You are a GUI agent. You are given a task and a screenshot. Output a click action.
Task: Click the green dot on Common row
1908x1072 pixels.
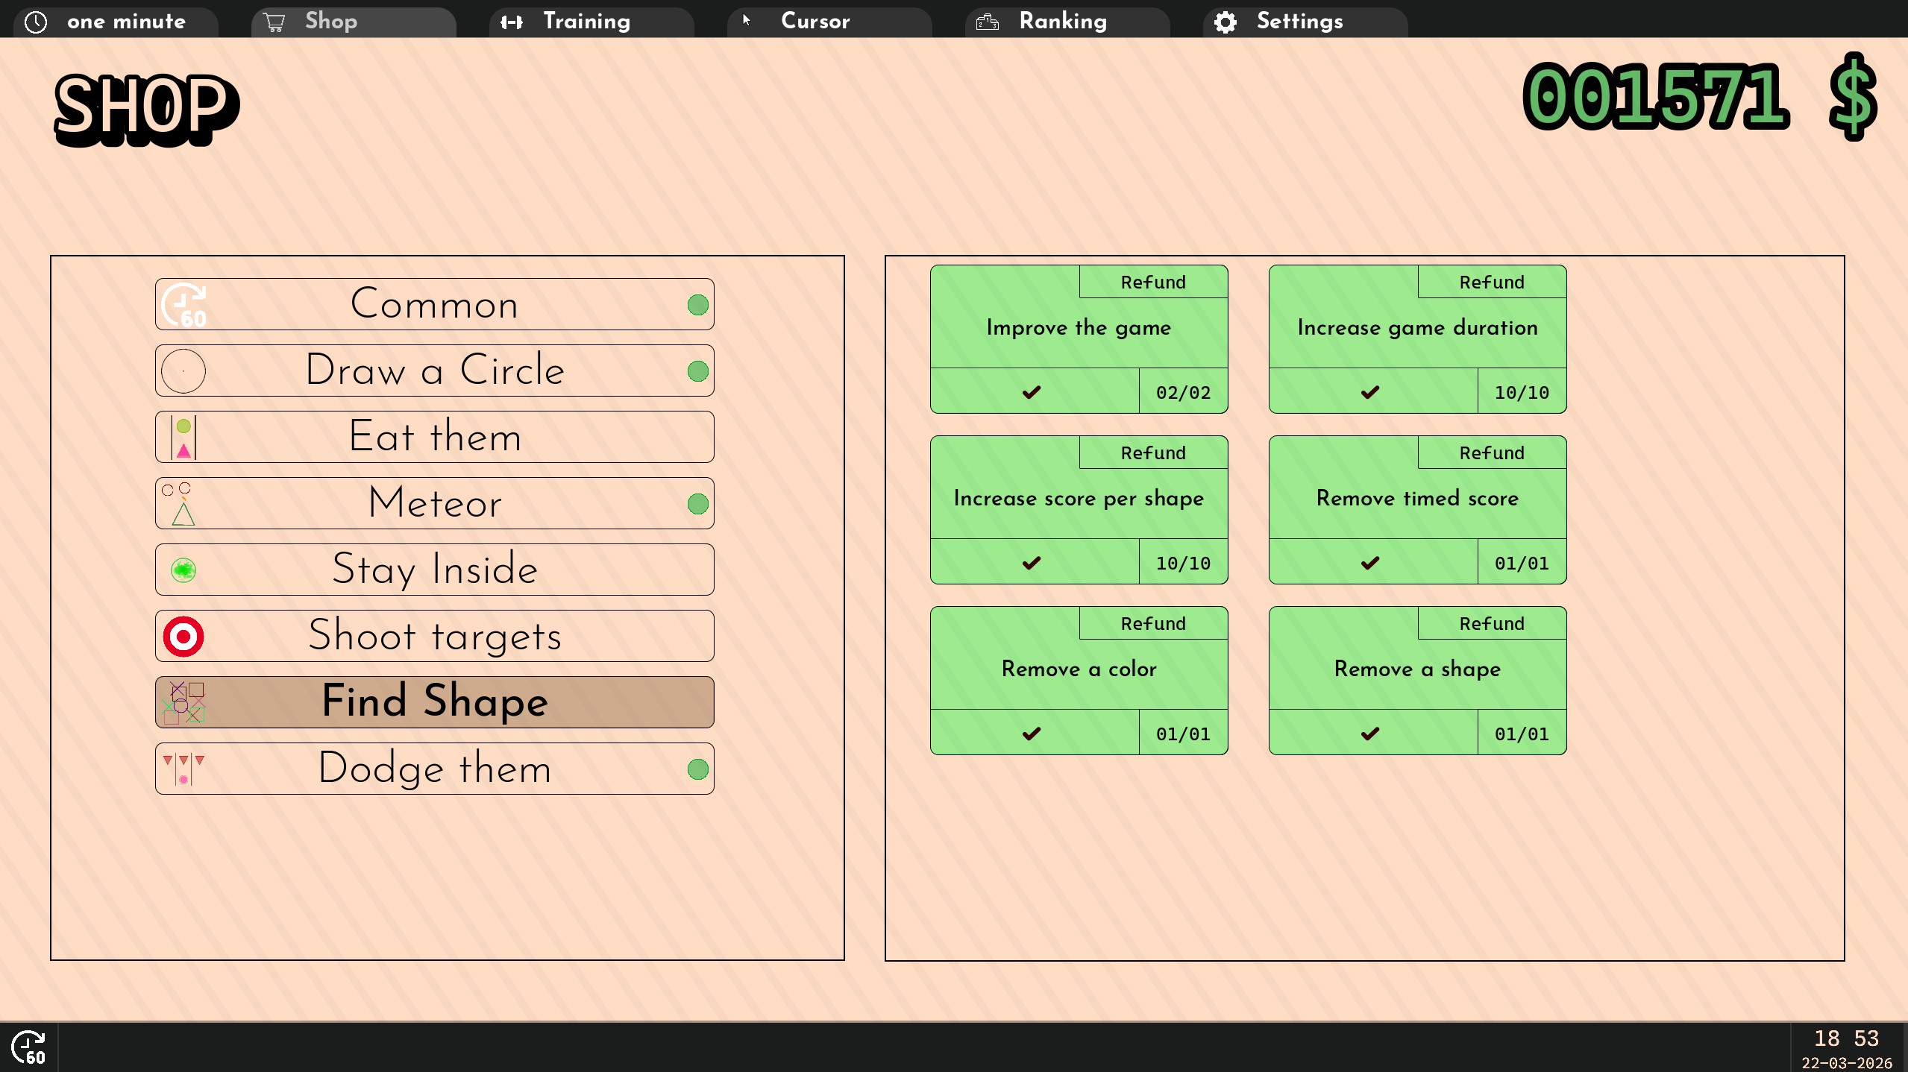tap(697, 305)
